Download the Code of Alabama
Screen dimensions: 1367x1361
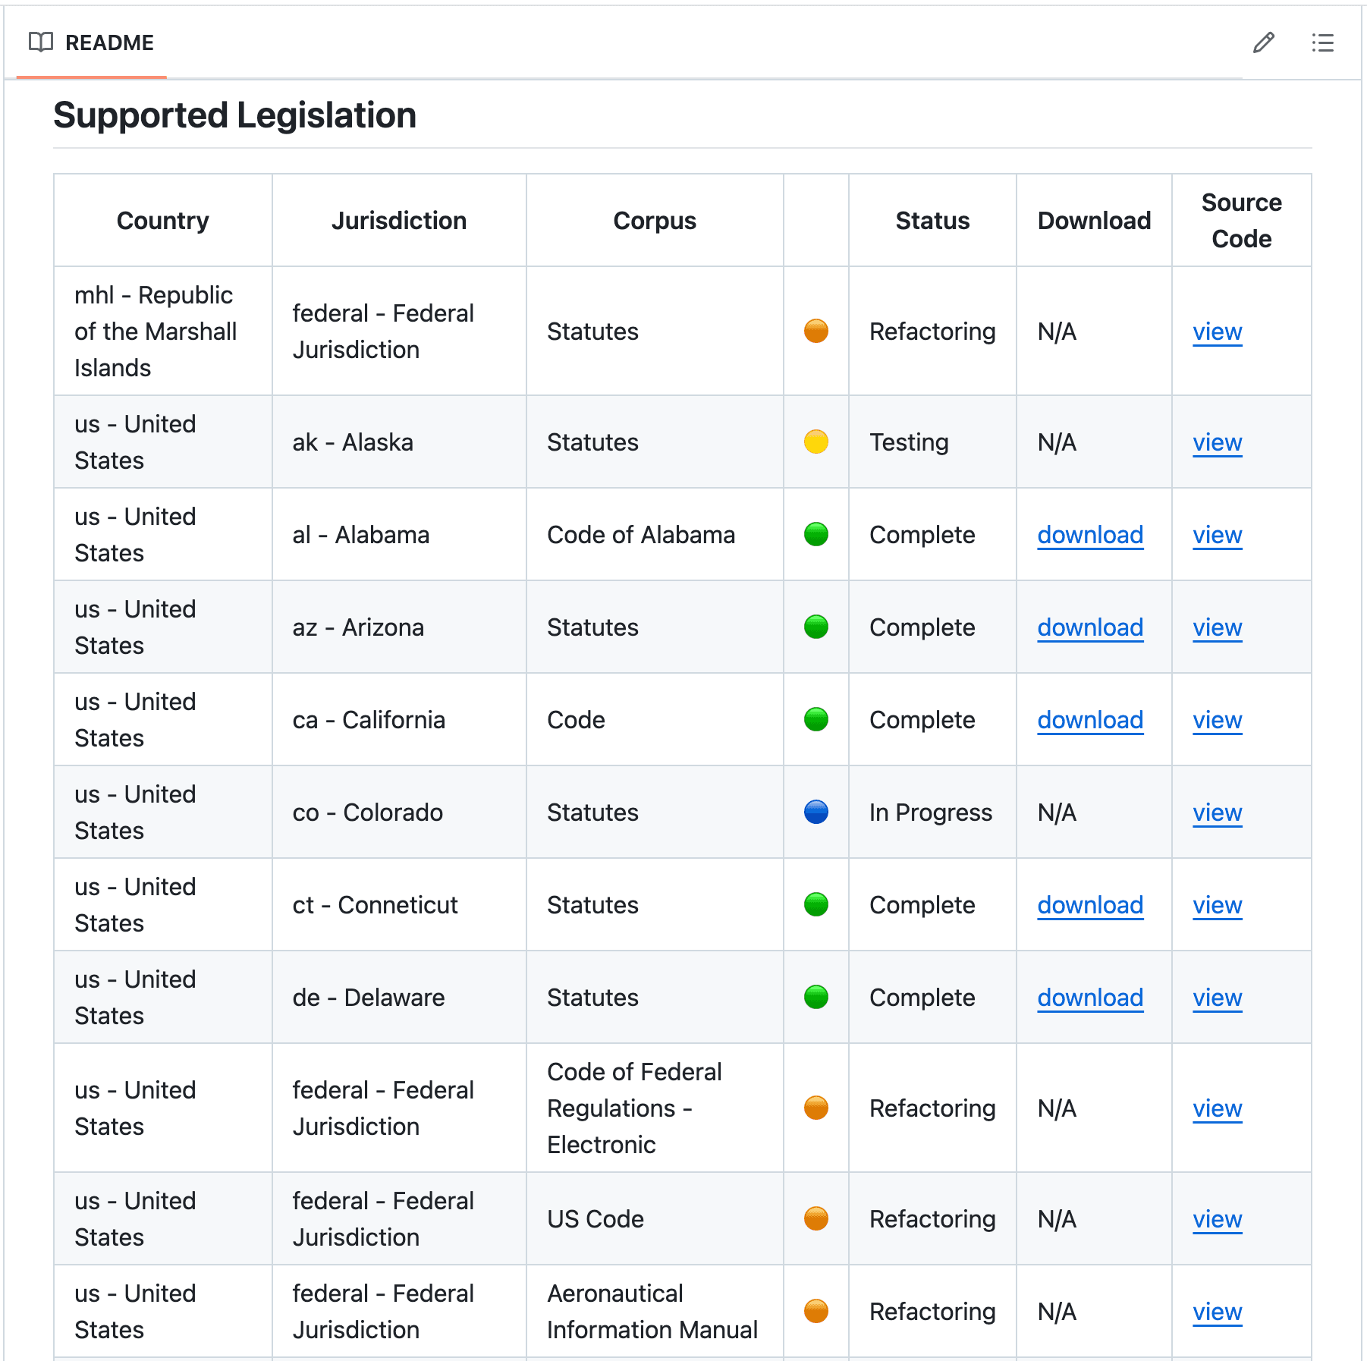(x=1090, y=535)
